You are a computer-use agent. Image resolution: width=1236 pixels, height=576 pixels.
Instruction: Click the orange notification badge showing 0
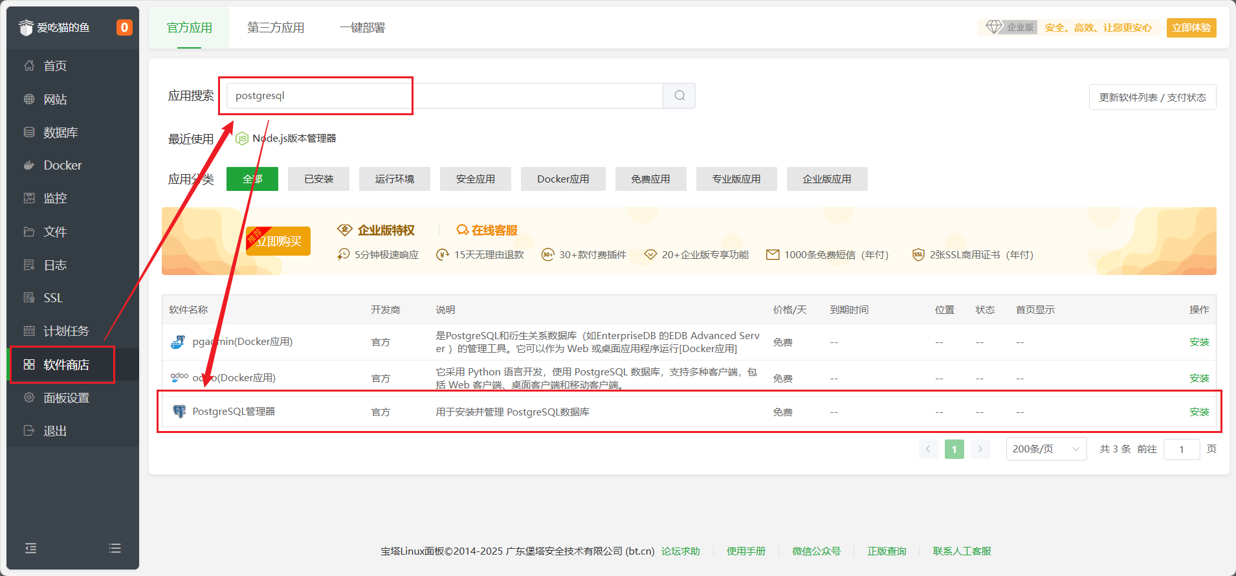(124, 27)
